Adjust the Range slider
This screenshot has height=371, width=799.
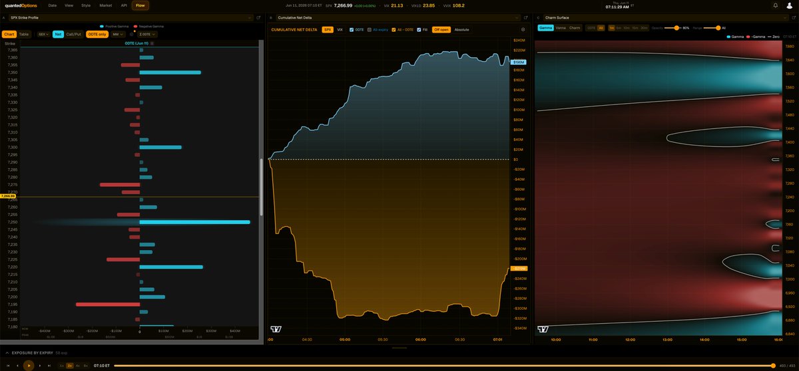712,28
